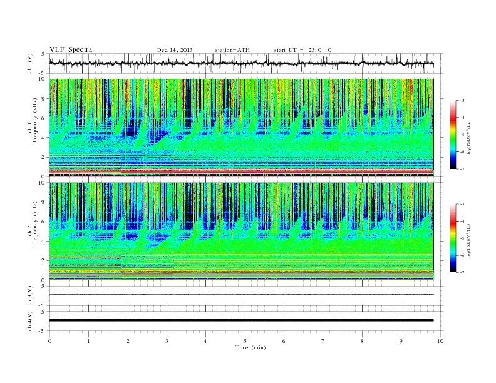The height and width of the screenshot is (383, 496).
Task: Click the "8" kHz tick on ch.2 frequency axis
Action: pos(44,202)
